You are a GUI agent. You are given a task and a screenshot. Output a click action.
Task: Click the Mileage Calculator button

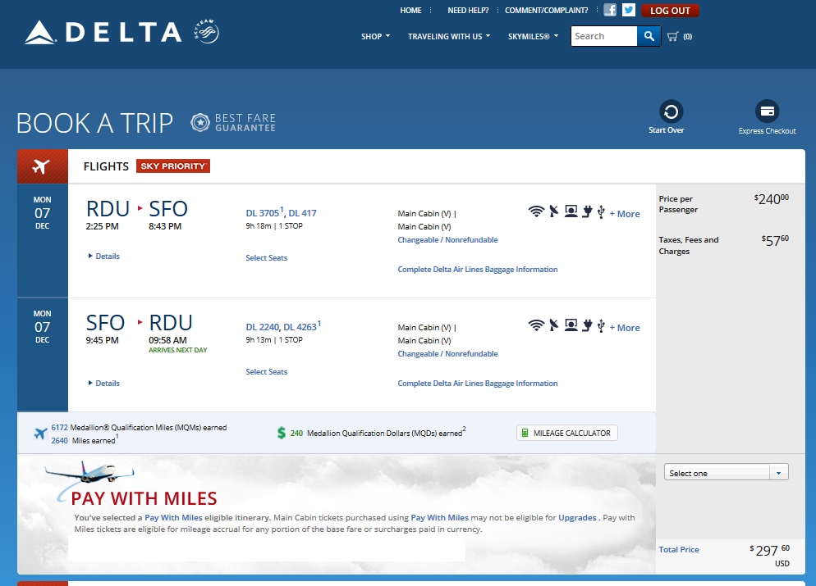(x=567, y=433)
